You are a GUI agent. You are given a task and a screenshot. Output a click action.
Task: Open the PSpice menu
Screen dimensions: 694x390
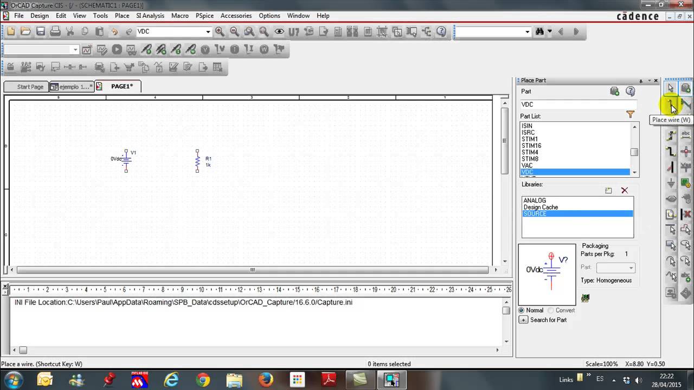[204, 16]
